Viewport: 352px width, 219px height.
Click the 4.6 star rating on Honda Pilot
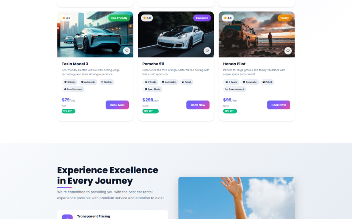pos(228,18)
